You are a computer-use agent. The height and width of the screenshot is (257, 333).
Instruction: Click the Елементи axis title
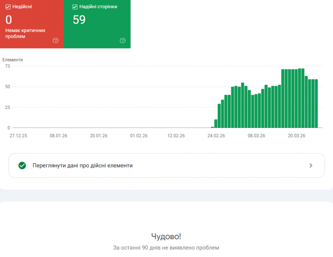[13, 60]
